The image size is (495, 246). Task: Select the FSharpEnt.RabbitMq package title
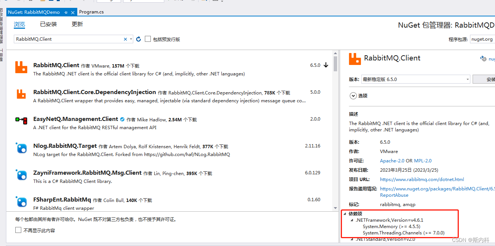[x=62, y=200]
